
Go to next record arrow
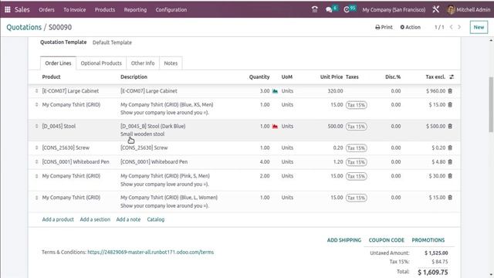point(459,27)
